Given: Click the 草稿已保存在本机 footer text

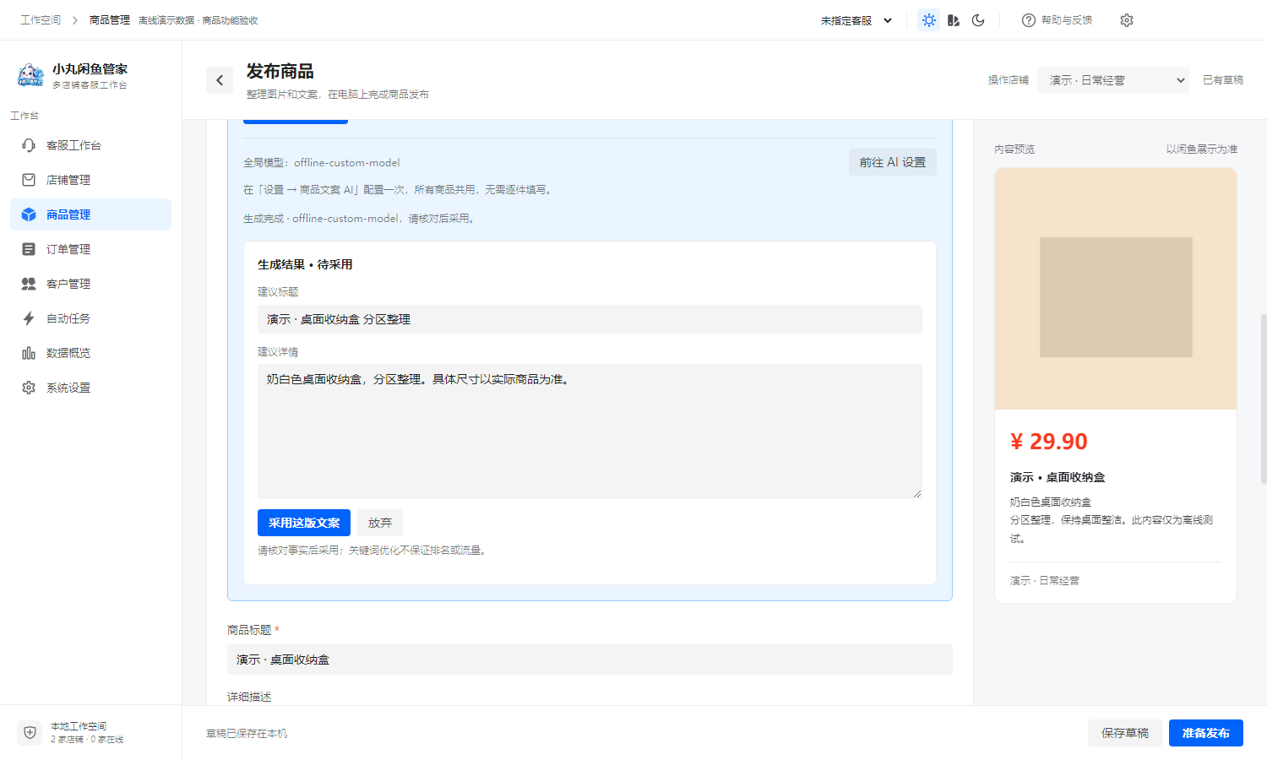Looking at the screenshot, I should tap(247, 734).
